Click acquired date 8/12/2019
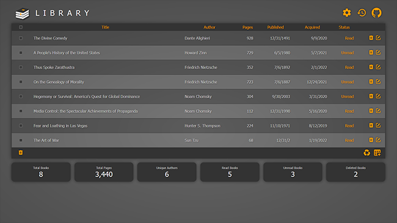This screenshot has height=223, width=397. pos(318,126)
